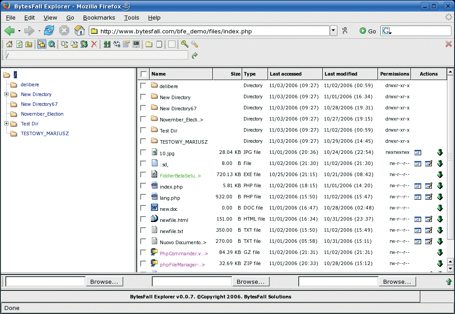The image size is (455, 314).
Task: Click the middle Browse... button
Action: (251, 282)
